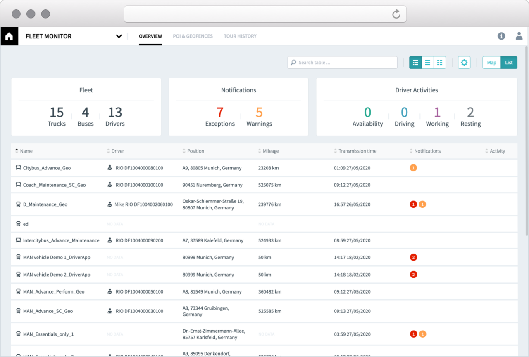Click truck icon of ed row

pos(18,224)
